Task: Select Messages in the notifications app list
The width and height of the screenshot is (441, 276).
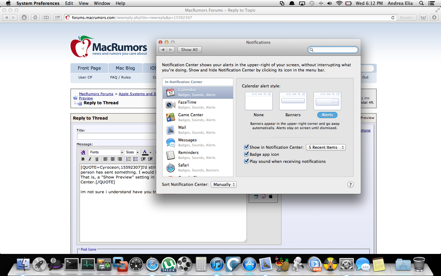Action: pyautogui.click(x=198, y=143)
